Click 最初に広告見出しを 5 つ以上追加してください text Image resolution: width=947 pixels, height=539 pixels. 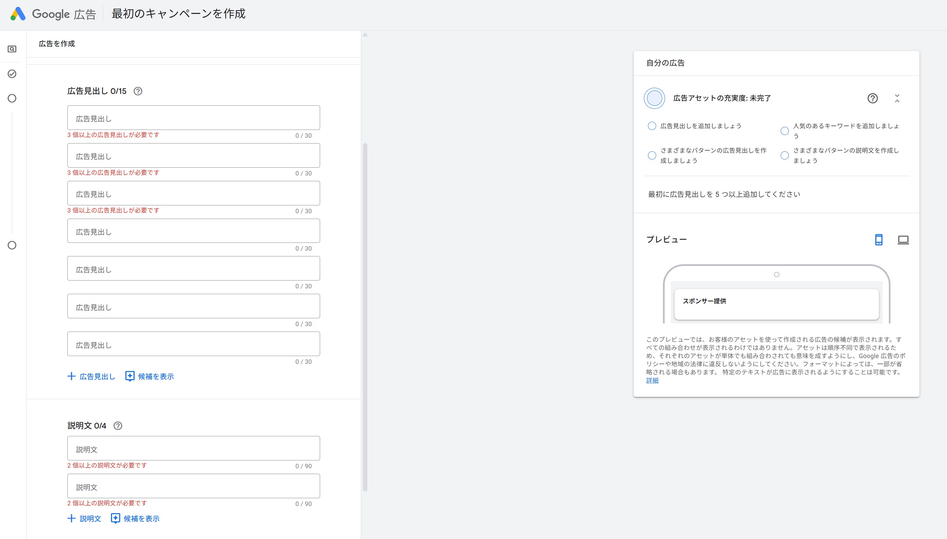coord(724,195)
